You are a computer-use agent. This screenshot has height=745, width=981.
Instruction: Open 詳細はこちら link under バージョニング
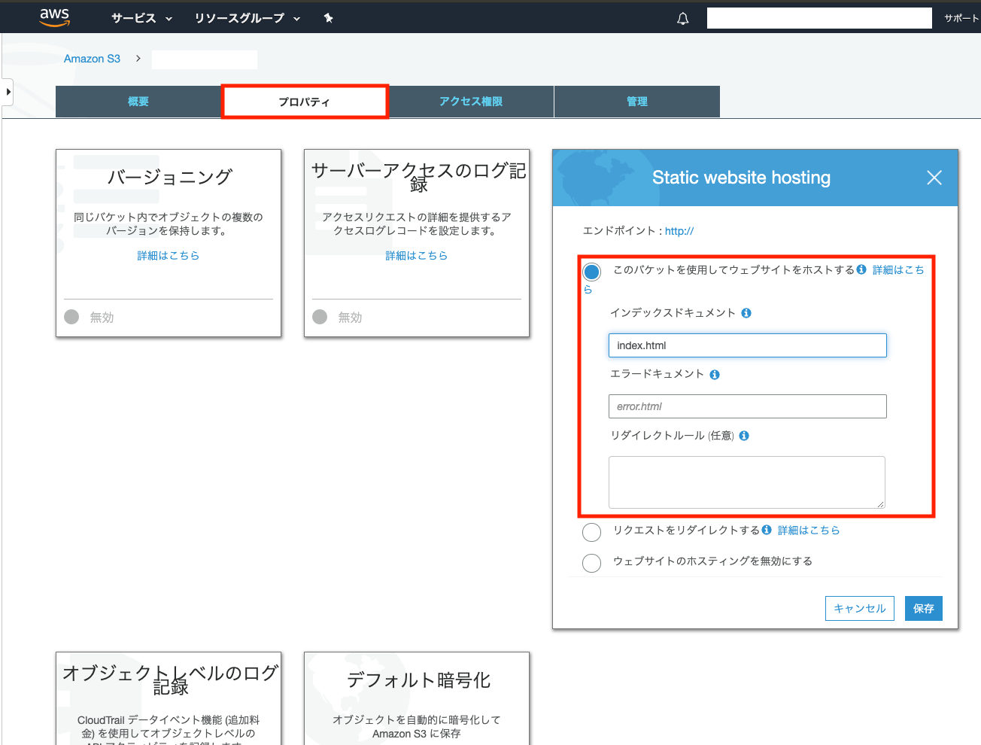[x=168, y=255]
